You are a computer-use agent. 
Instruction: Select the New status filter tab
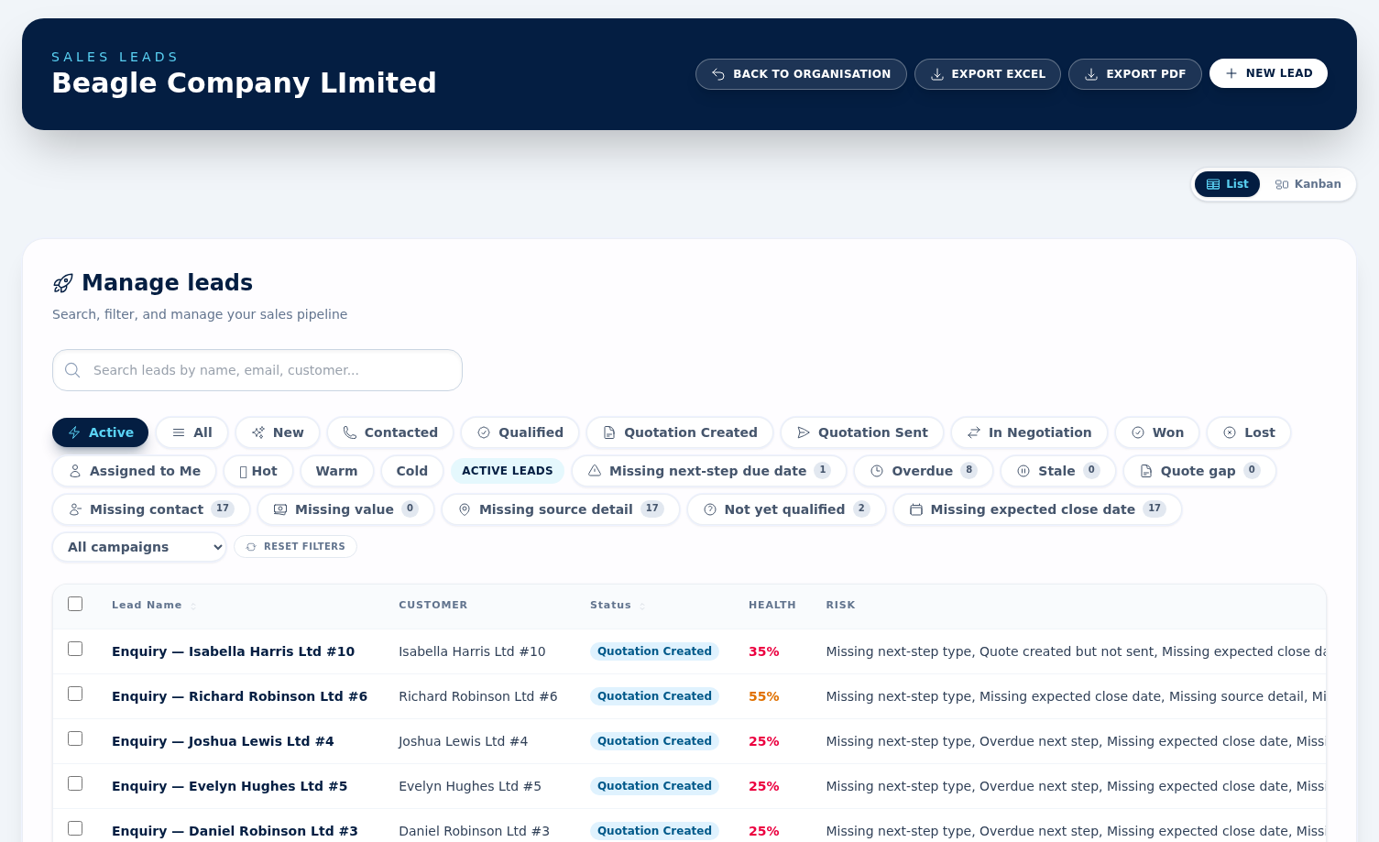coord(278,432)
